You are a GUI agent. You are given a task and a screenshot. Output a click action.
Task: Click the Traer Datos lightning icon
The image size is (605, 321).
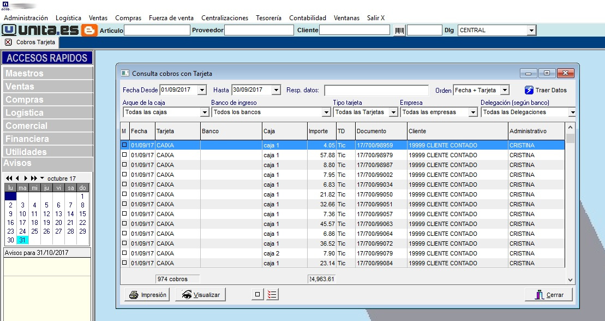coord(529,90)
